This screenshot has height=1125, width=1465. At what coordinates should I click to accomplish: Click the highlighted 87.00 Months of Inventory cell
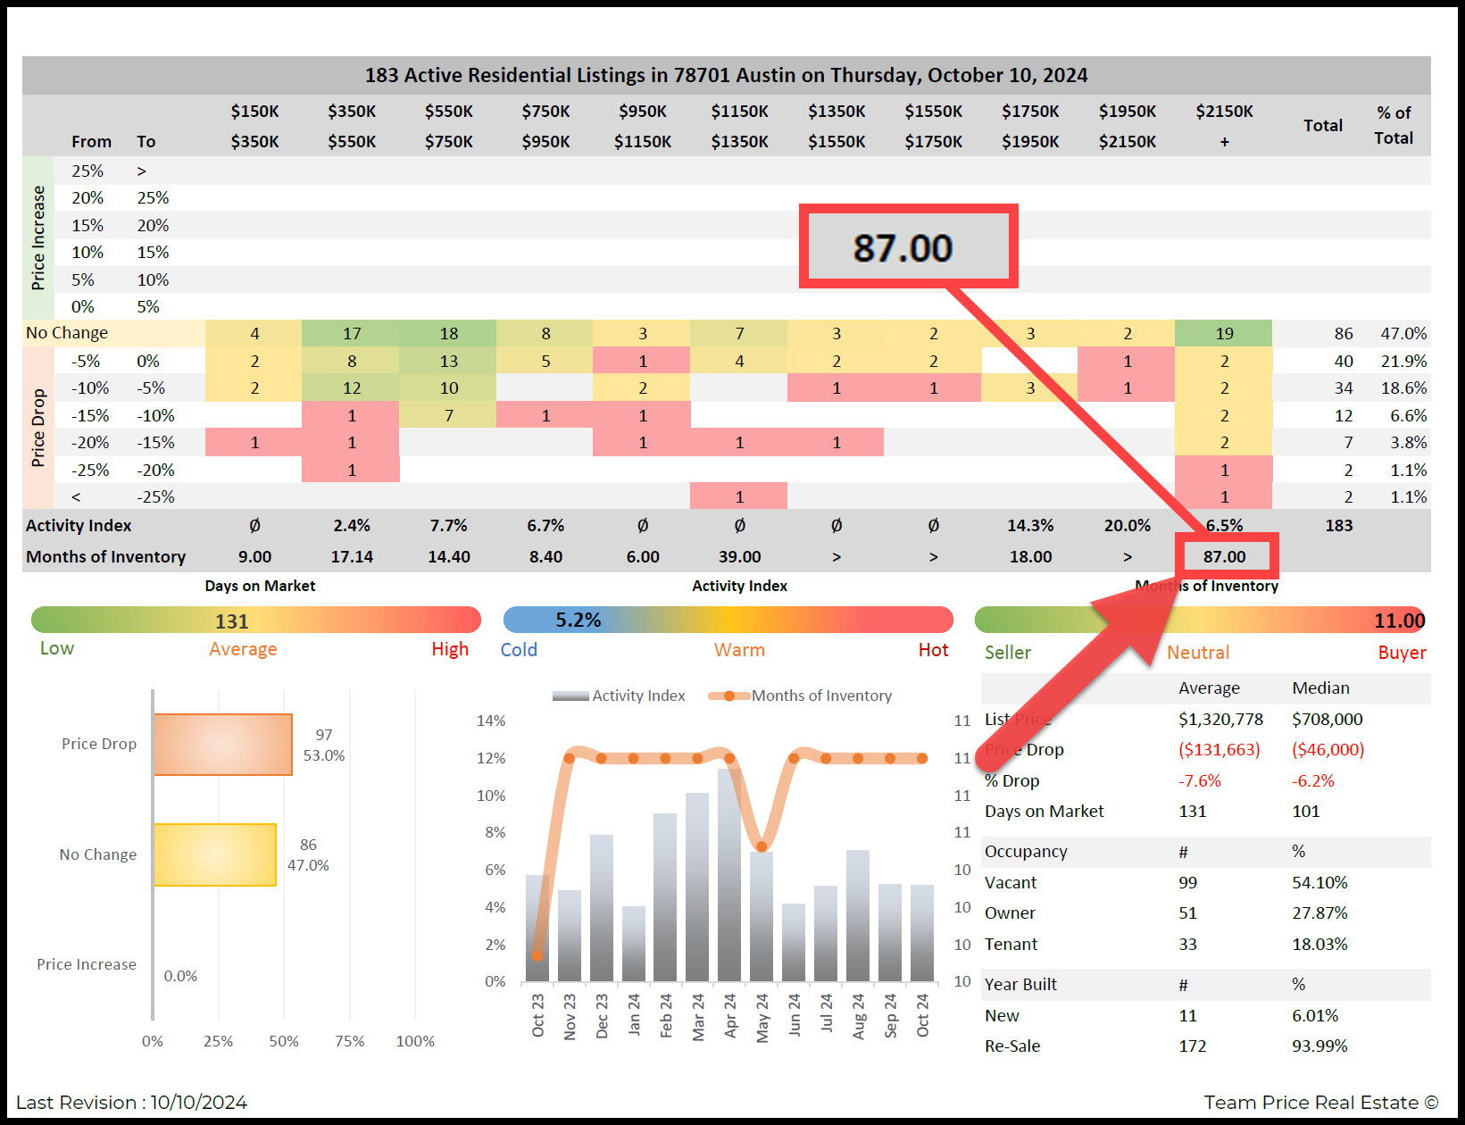click(x=1225, y=556)
